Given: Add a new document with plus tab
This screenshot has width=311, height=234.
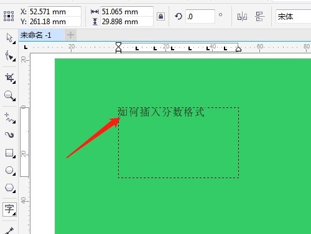Looking at the screenshot, I should tap(70, 35).
